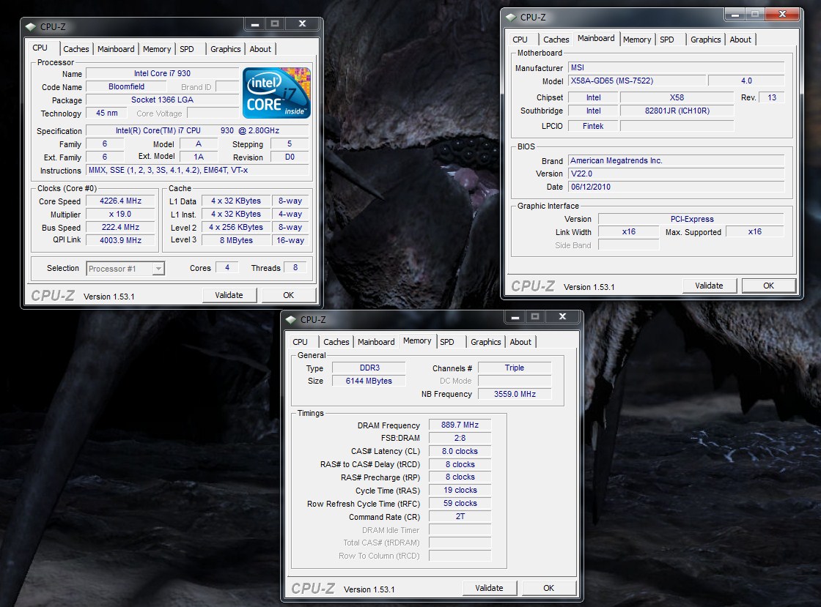The image size is (821, 607).
Task: Click the tRAS value '19 clocks'
Action: coord(460,490)
